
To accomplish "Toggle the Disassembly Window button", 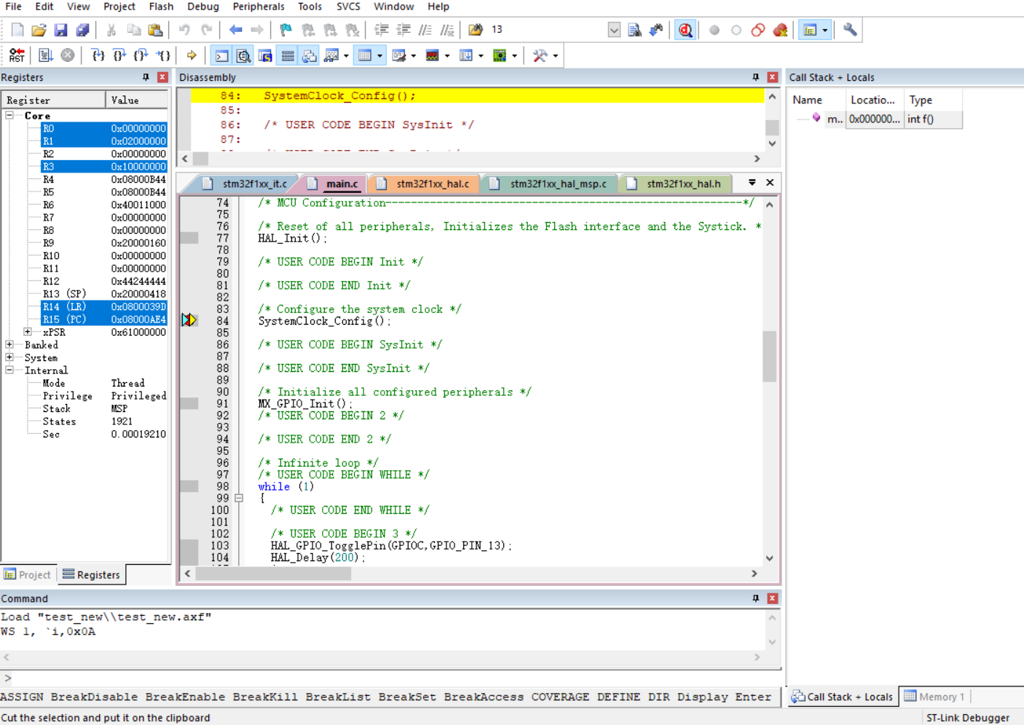I will pyautogui.click(x=244, y=55).
